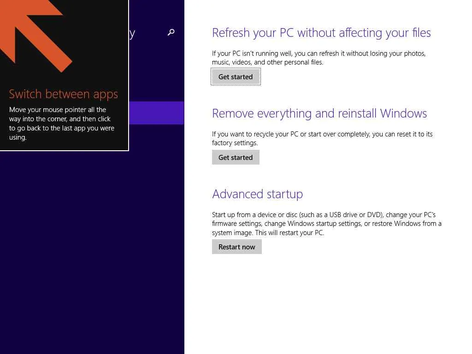Click the 'Start up from a device or disc' description
Viewport: 472px width, 354px height.
point(327,224)
